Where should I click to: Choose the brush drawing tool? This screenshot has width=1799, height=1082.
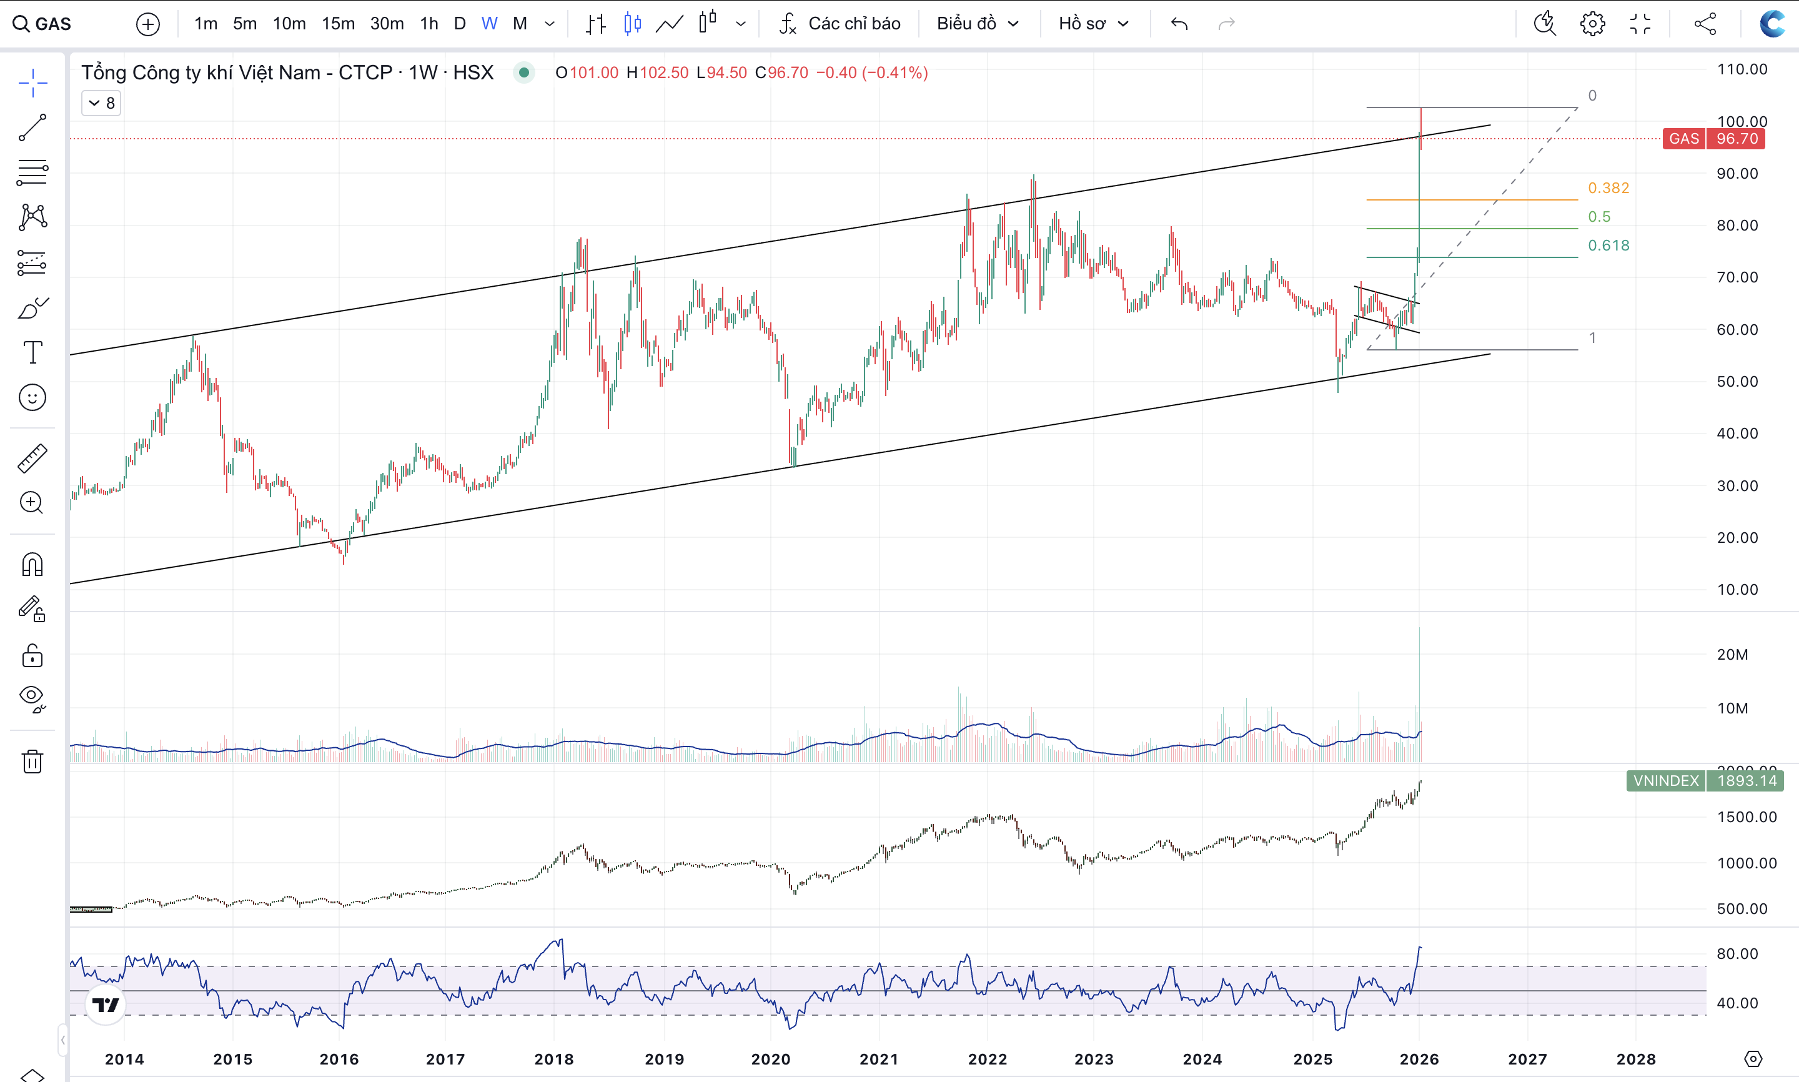(32, 309)
